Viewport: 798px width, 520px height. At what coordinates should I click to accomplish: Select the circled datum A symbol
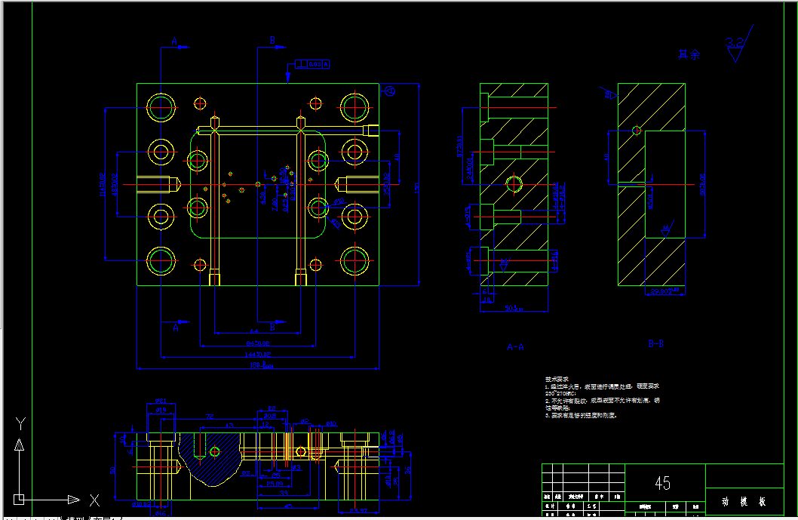tap(390, 91)
